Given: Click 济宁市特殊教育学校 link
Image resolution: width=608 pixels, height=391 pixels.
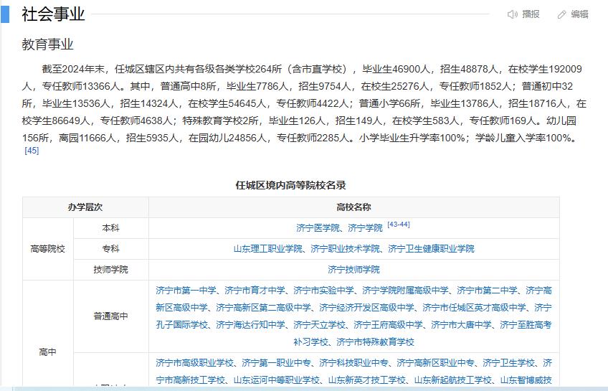Looking at the screenshot, I should pyautogui.click(x=375, y=342).
